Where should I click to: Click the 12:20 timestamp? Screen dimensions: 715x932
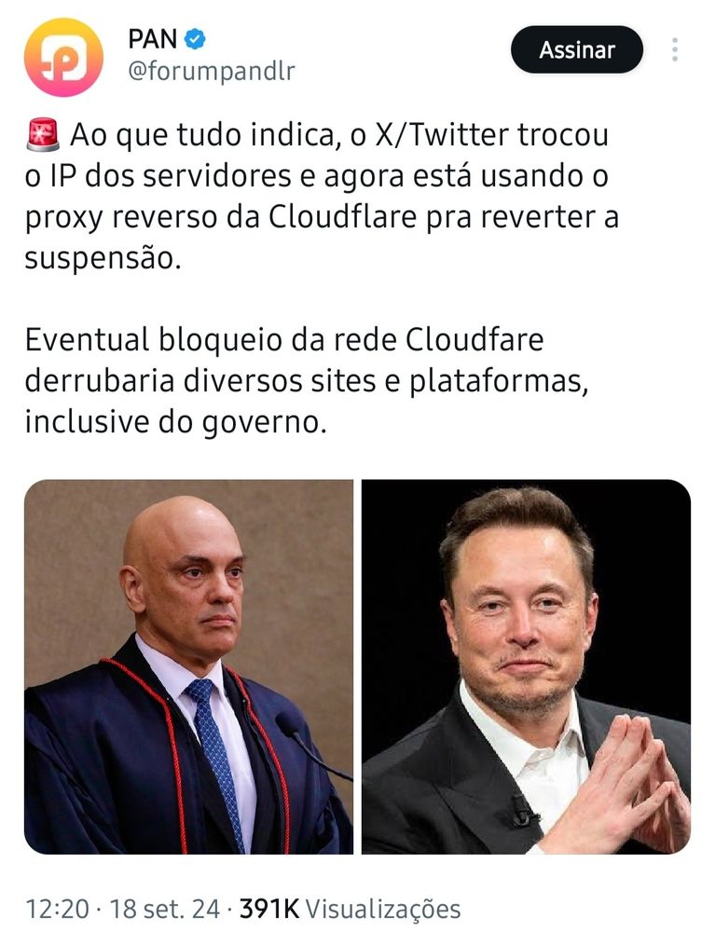(57, 910)
